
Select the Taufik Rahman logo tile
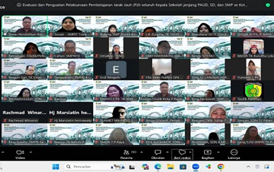point(252,91)
